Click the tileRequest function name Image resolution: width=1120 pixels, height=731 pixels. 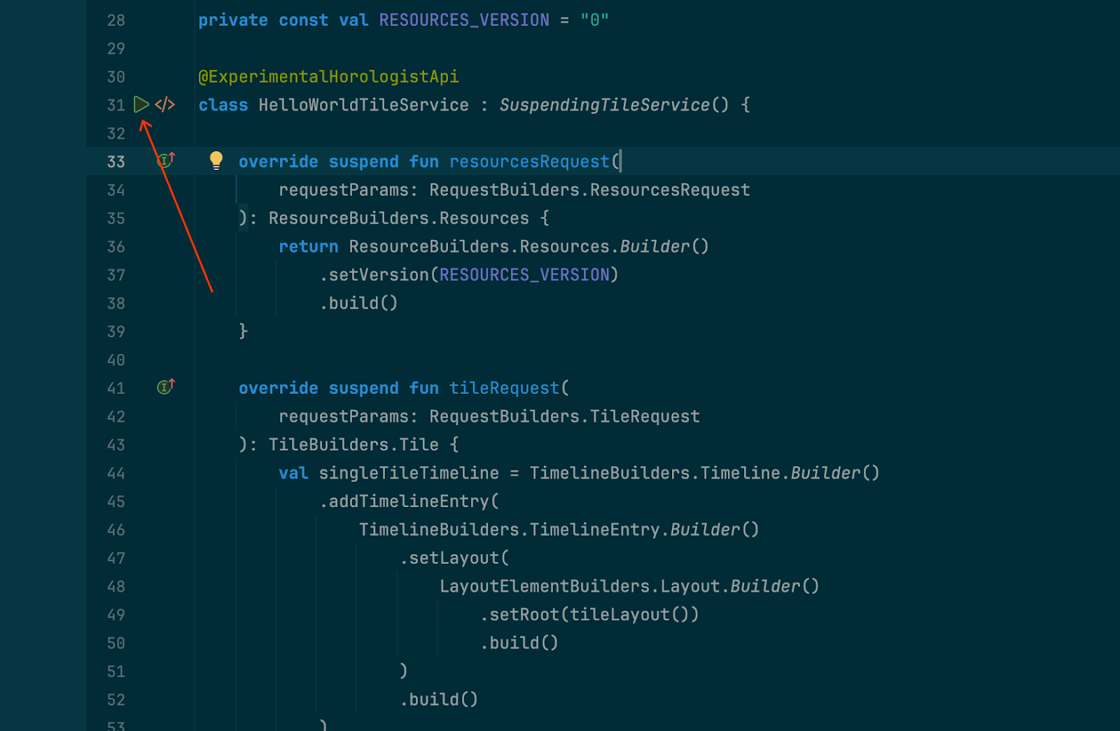[504, 388]
